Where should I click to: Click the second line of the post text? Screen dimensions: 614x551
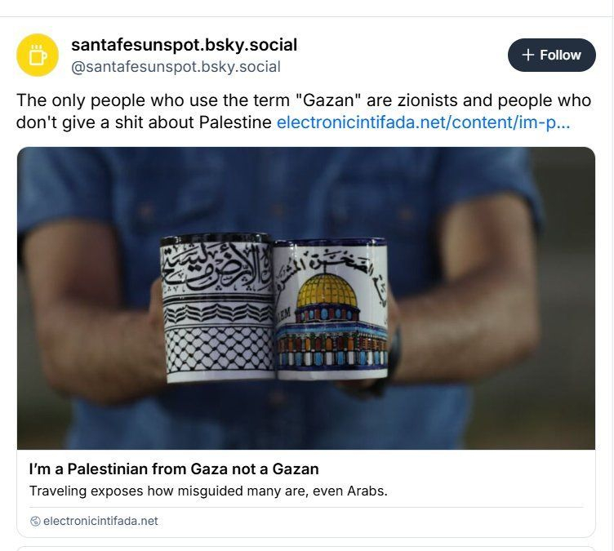pyautogui.click(x=145, y=123)
